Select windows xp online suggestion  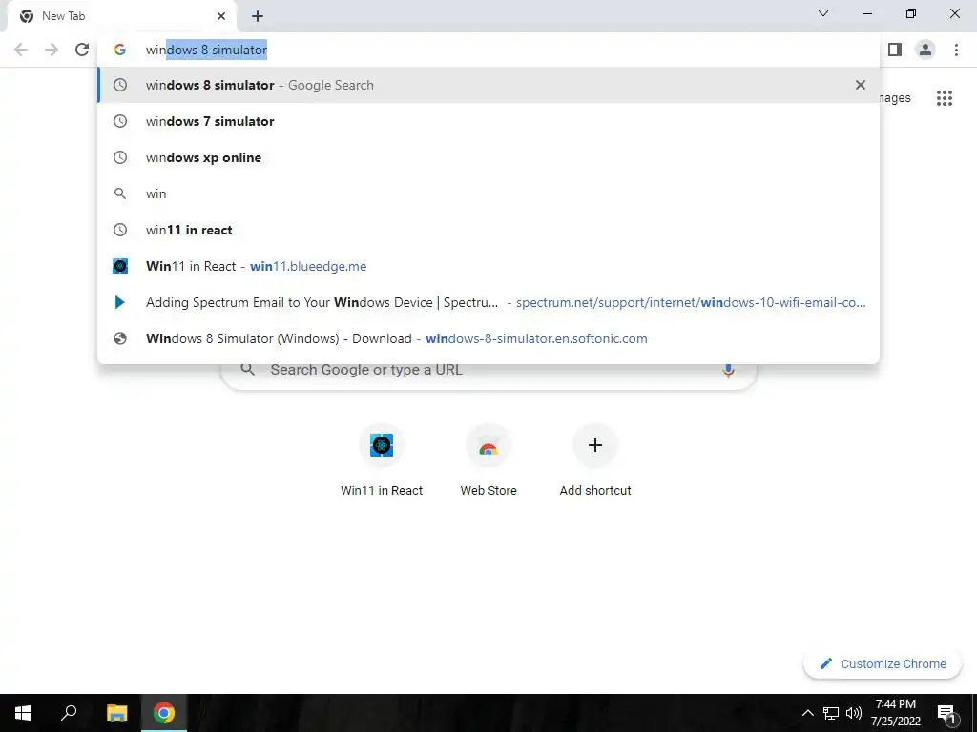coord(488,157)
